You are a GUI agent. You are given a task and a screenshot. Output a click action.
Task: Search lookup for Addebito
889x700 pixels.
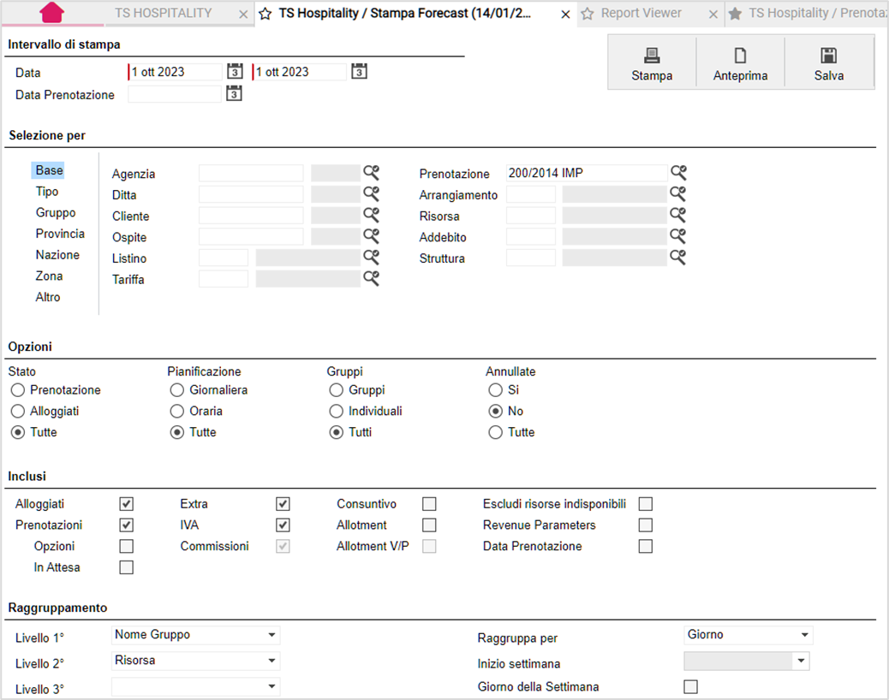[678, 235]
